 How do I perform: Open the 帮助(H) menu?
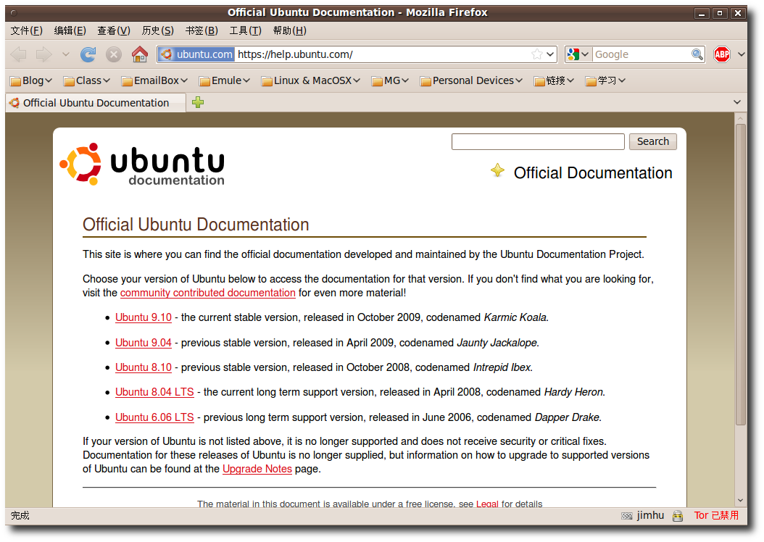tap(290, 30)
